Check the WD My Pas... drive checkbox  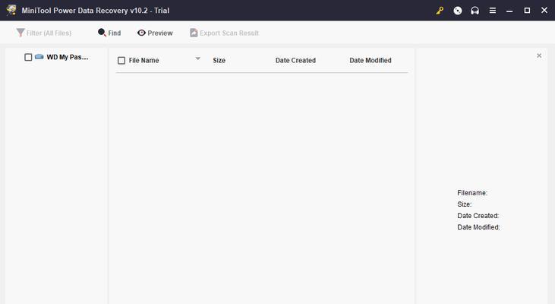pyautogui.click(x=28, y=57)
